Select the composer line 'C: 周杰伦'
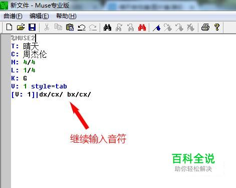The image size is (236, 188). (29, 54)
